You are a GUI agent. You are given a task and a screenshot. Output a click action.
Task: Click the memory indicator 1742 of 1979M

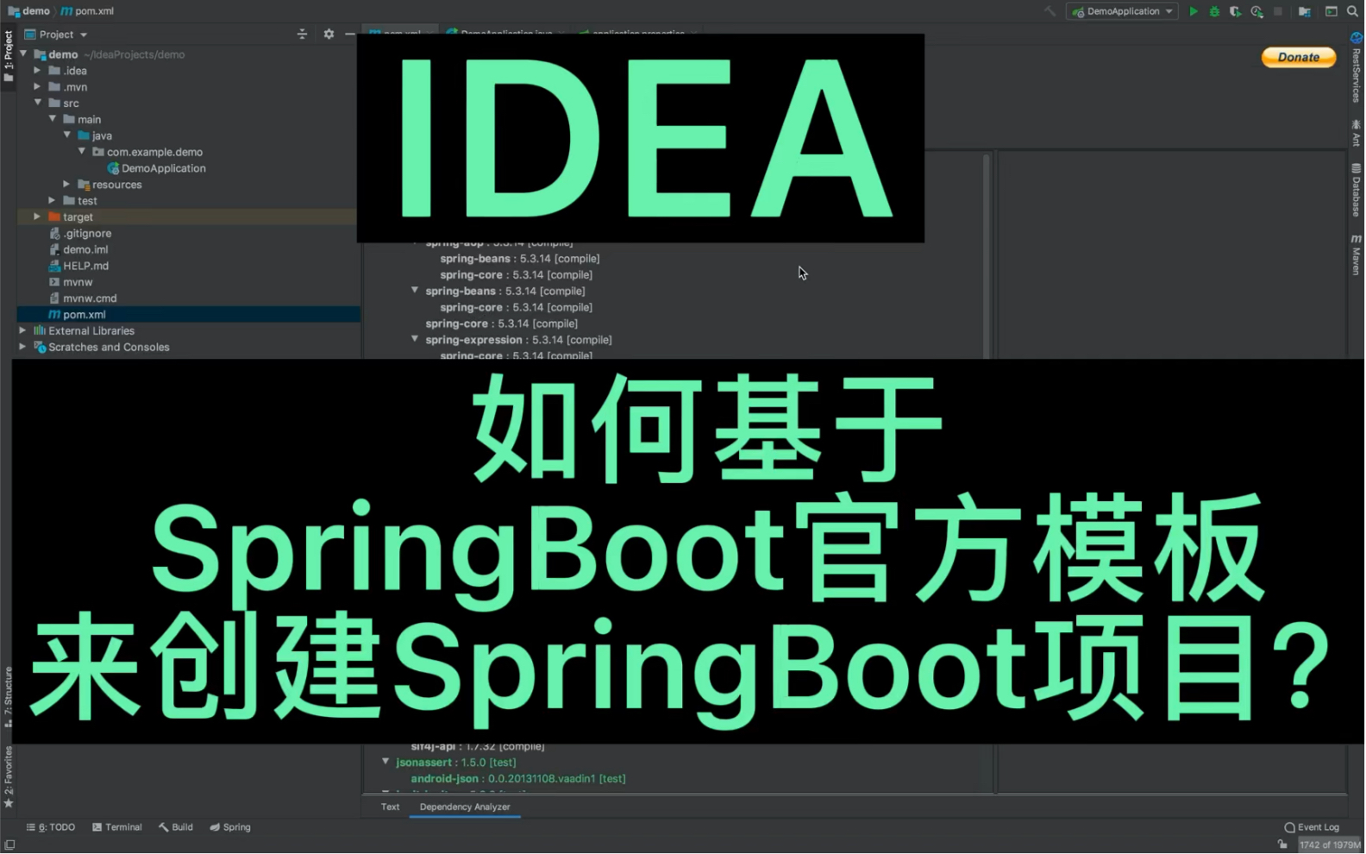pos(1330,845)
